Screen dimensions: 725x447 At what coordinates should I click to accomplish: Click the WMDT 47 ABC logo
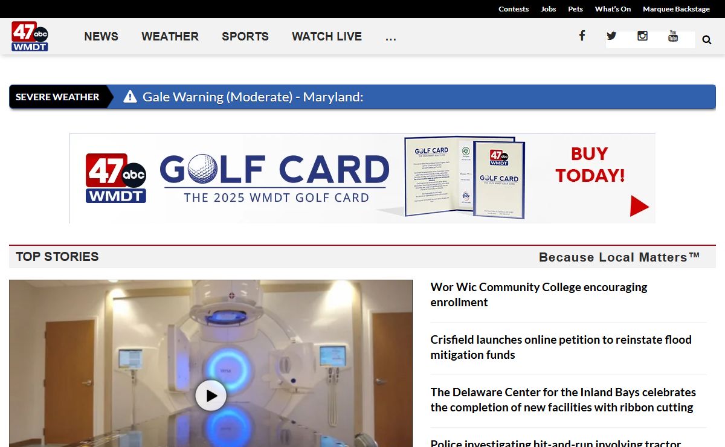(x=30, y=36)
